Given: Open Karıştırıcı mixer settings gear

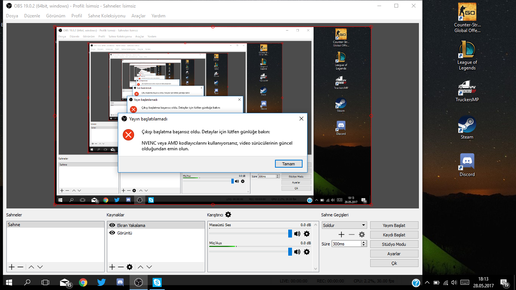Looking at the screenshot, I should pyautogui.click(x=228, y=214).
